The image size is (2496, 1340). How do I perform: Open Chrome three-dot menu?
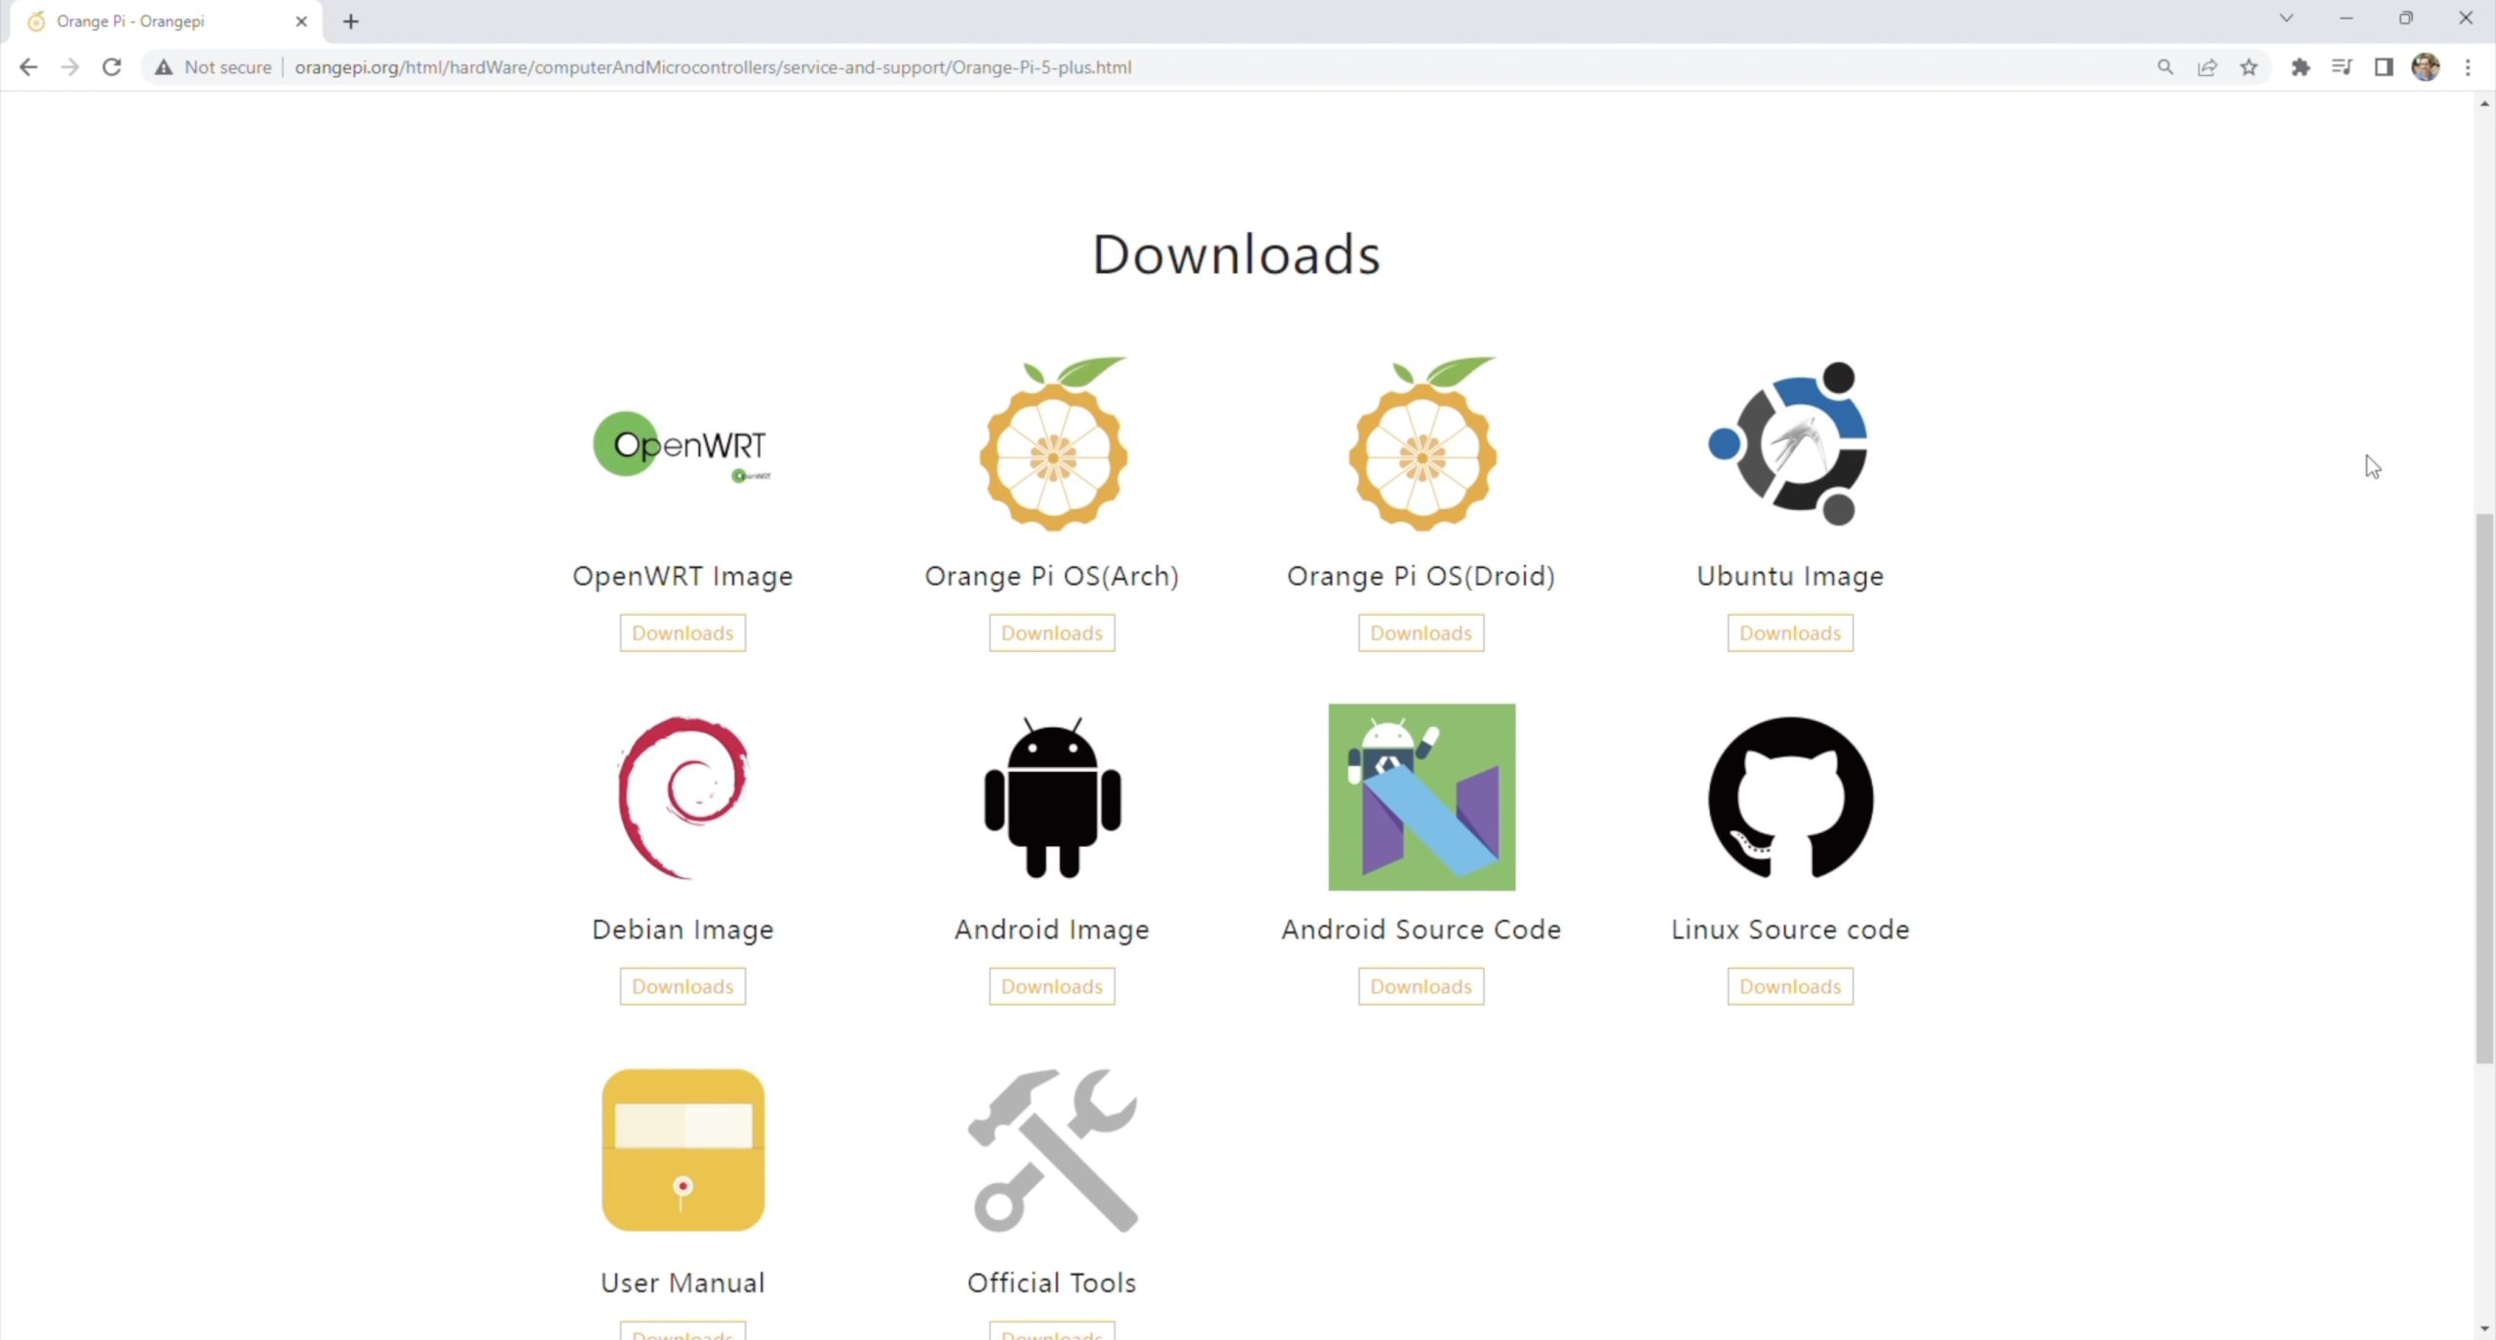(2468, 67)
